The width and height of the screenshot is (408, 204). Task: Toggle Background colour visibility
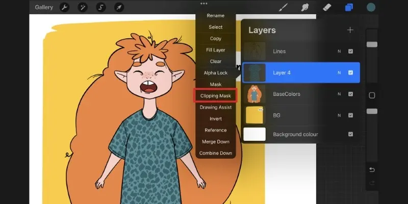[350, 134]
